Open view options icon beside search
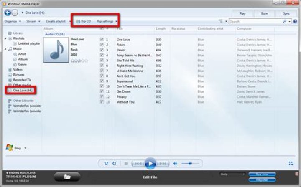301x187 pixels. [221, 21]
